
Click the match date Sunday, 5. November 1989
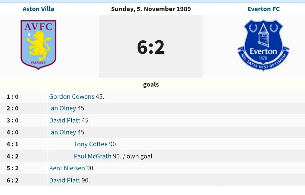[151, 9]
